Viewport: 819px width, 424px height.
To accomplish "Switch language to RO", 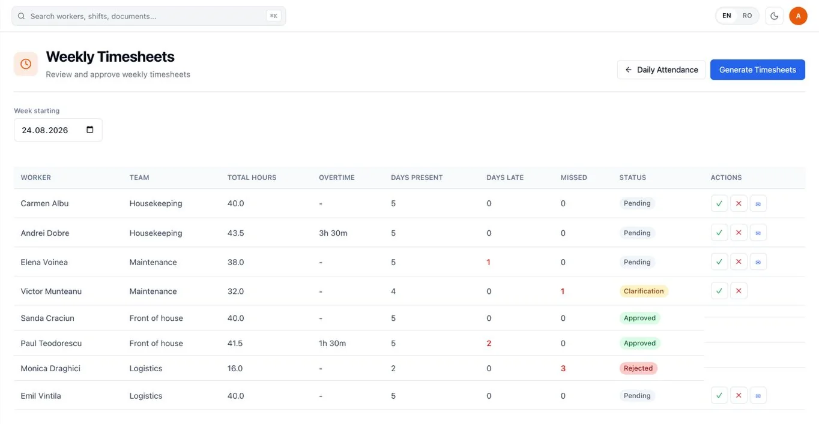I will tap(747, 16).
